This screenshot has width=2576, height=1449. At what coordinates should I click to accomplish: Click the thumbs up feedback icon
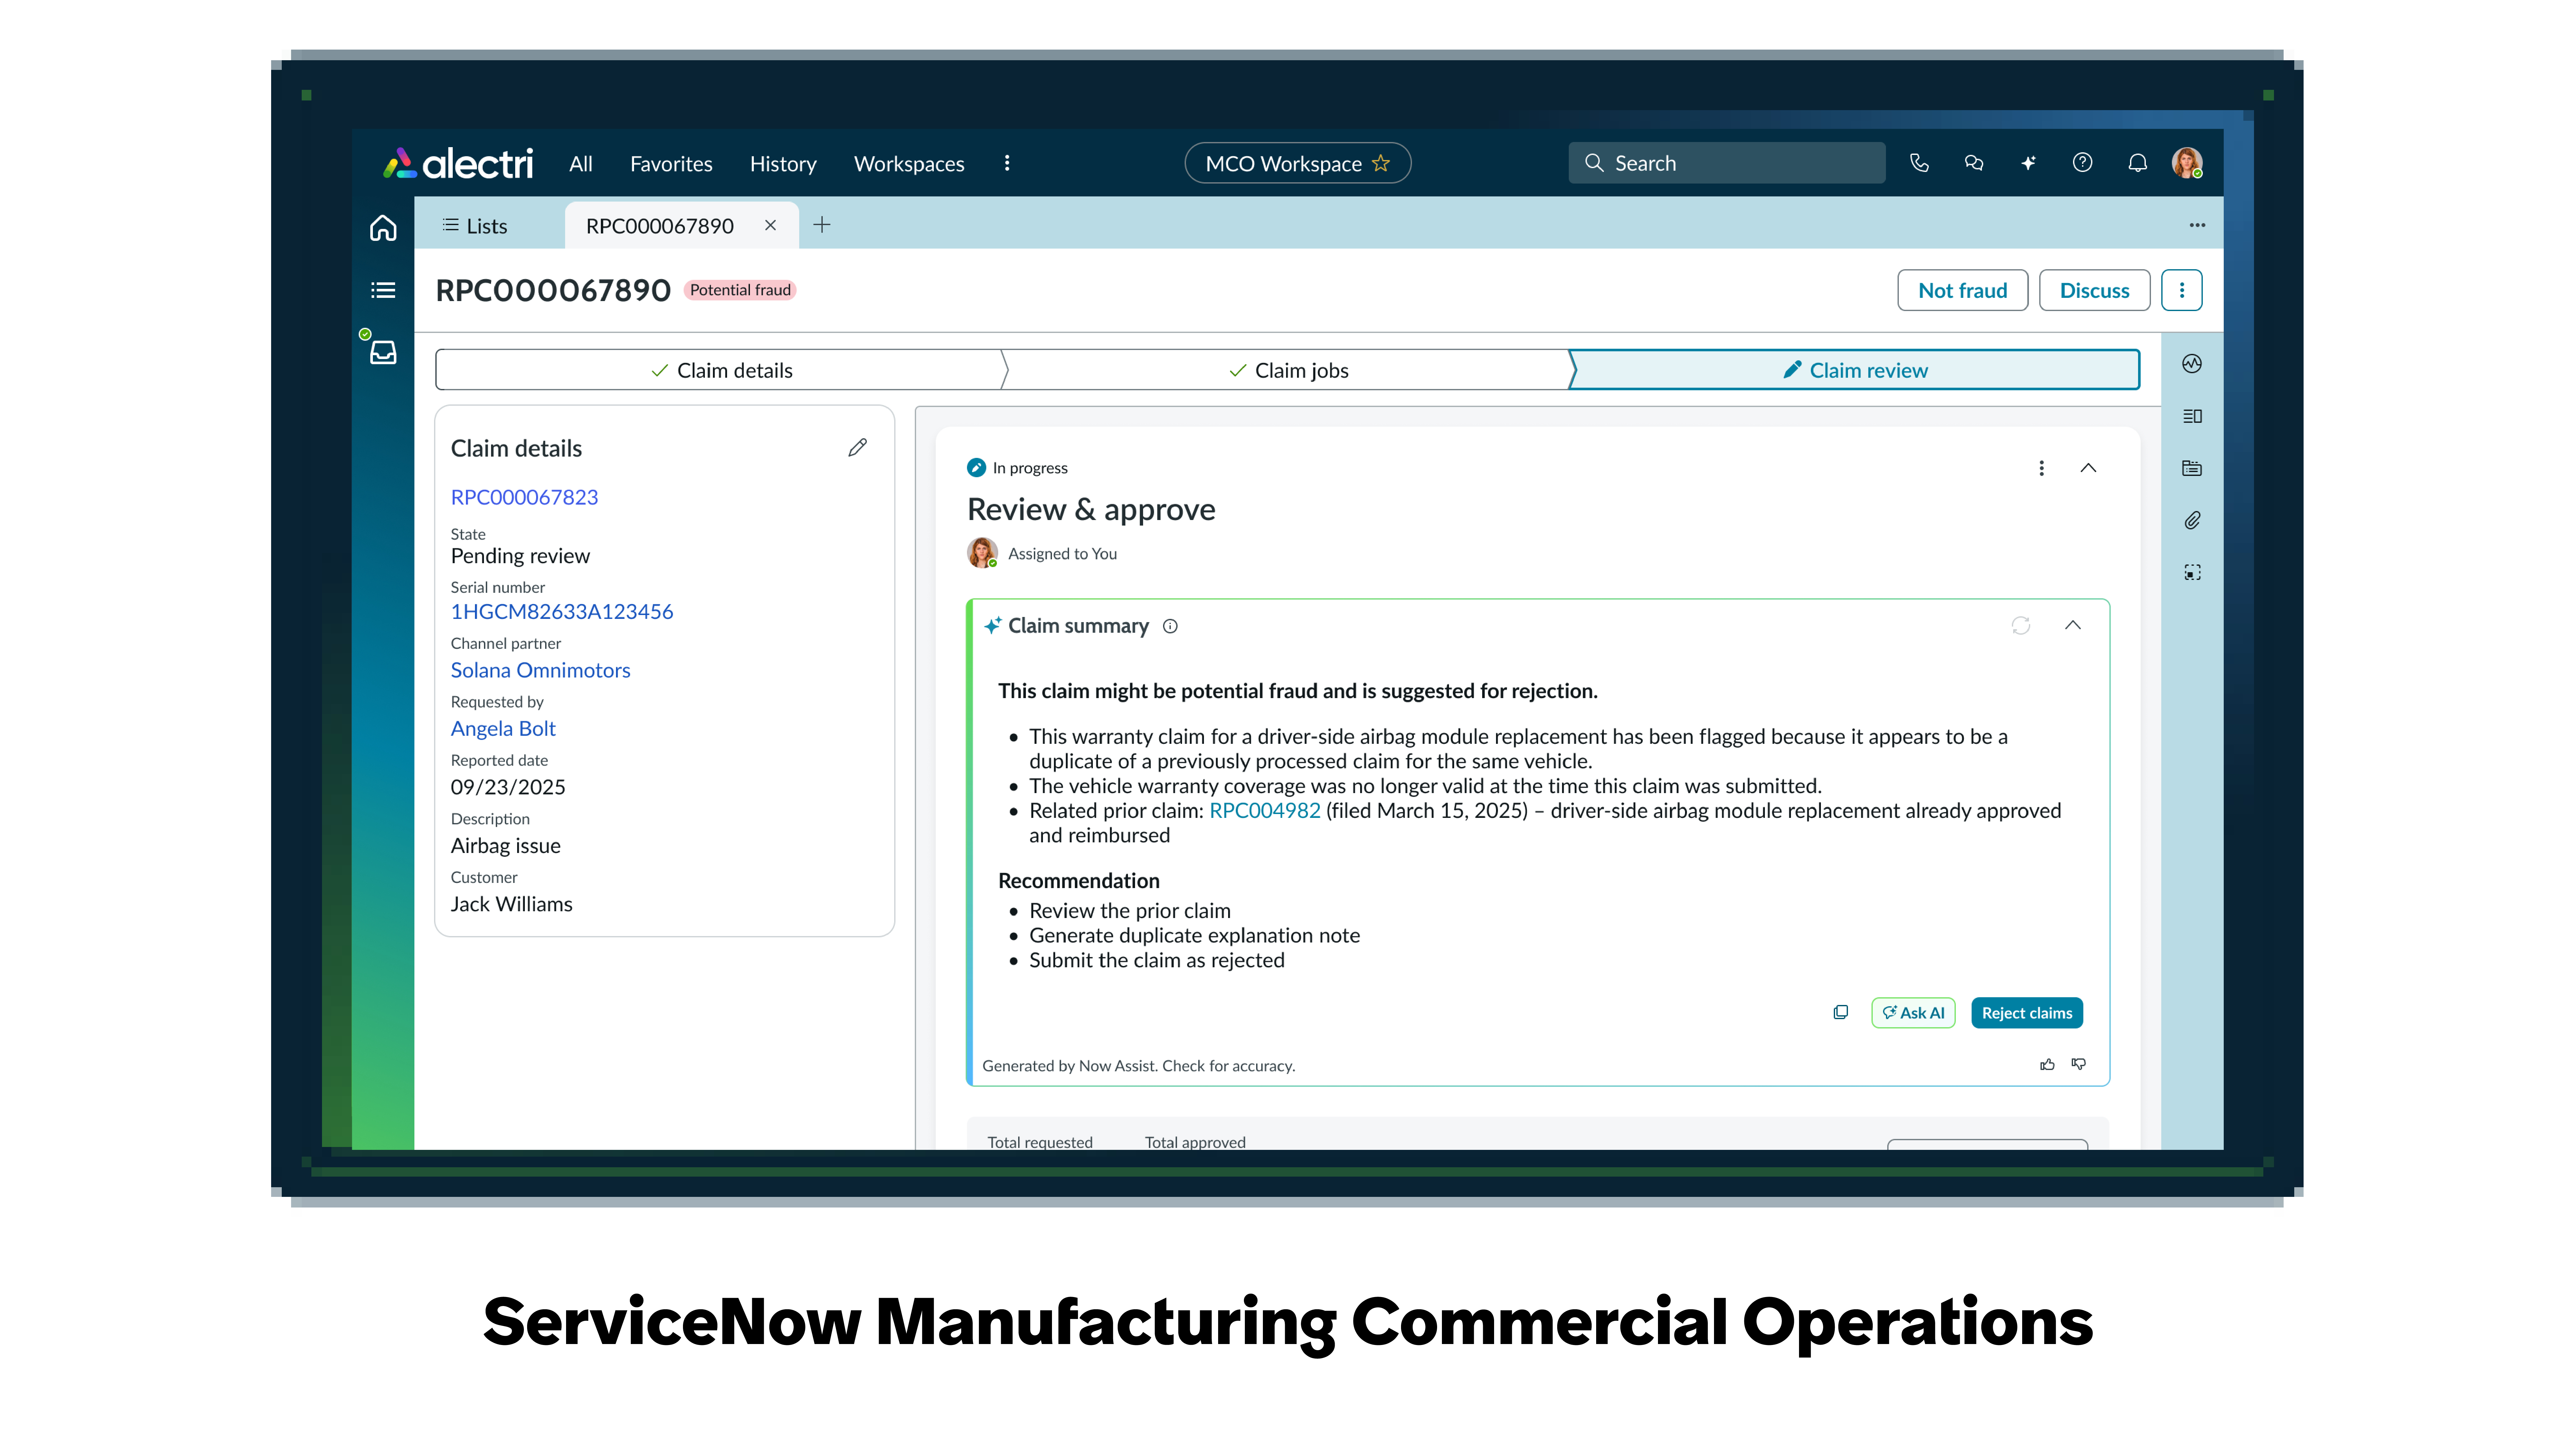(2047, 1064)
